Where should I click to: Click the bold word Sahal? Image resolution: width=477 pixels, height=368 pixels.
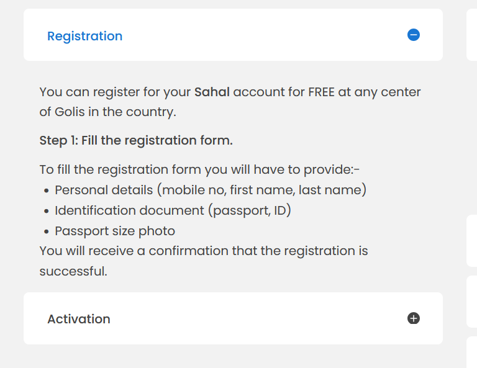212,92
